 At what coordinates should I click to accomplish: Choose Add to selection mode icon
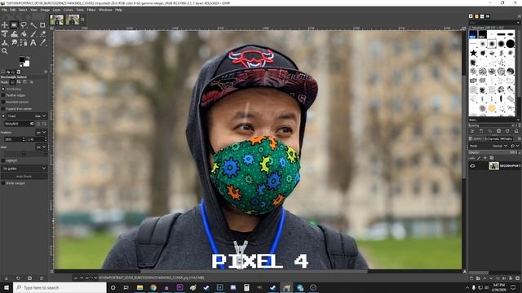19,82
